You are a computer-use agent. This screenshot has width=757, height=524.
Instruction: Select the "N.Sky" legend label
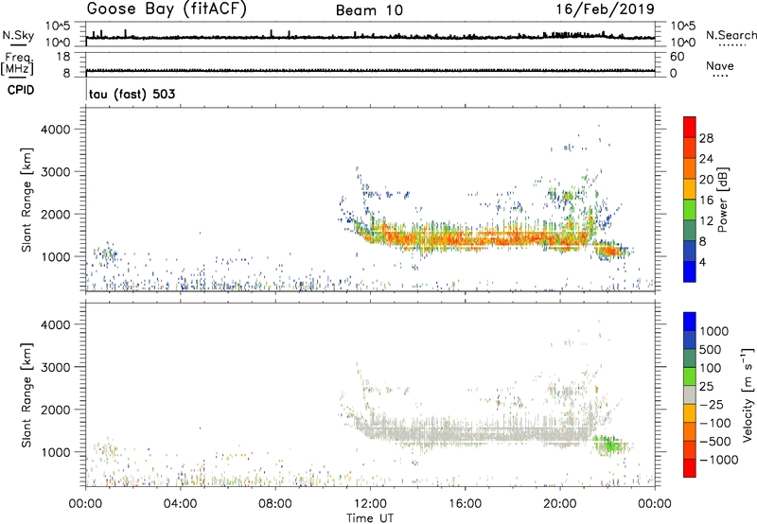[x=18, y=35]
